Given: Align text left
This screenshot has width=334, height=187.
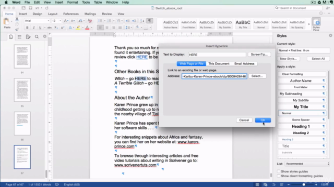Looking at the screenshot, I should point(100,28).
